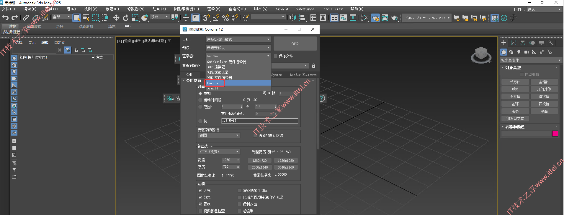Select the 活动时间段 radio button
The width and height of the screenshot is (564, 215).
tap(200, 100)
